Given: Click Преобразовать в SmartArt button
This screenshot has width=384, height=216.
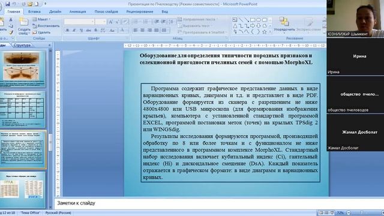Looking at the screenshot, I should pyautogui.click(x=202, y=32).
